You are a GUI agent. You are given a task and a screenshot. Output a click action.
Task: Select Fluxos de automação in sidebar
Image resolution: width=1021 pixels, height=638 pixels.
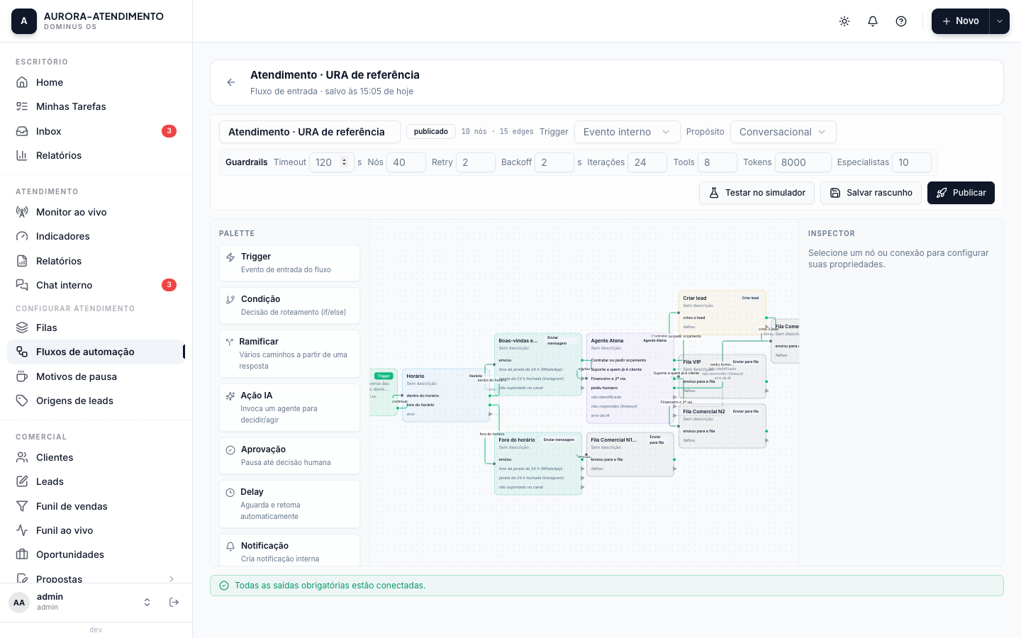tap(96, 352)
